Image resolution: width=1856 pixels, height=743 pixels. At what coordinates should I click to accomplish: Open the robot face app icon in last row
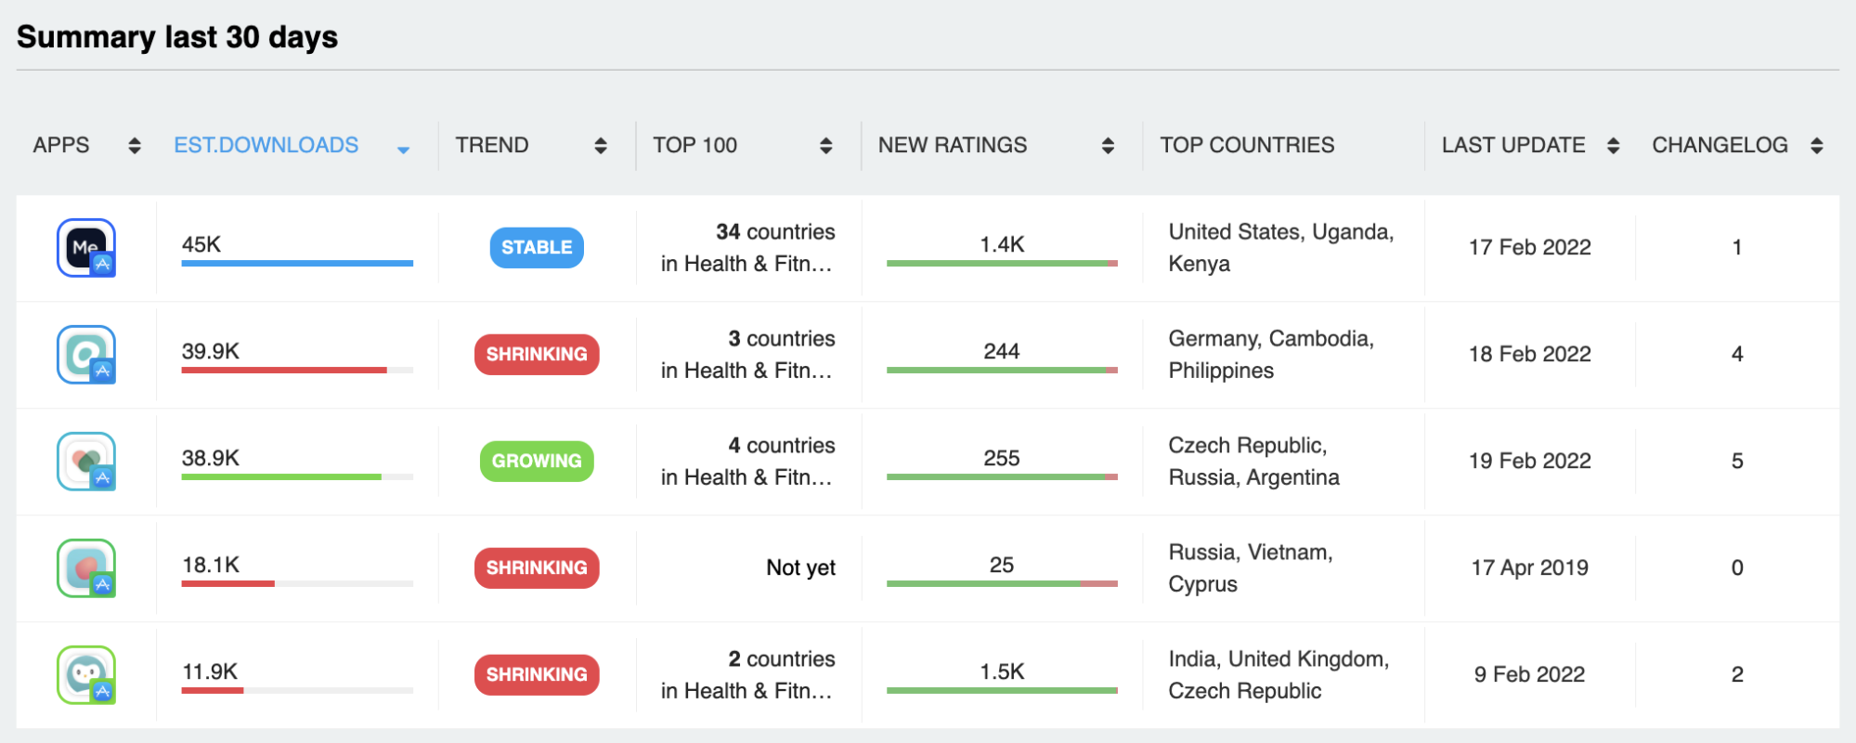[x=86, y=675]
